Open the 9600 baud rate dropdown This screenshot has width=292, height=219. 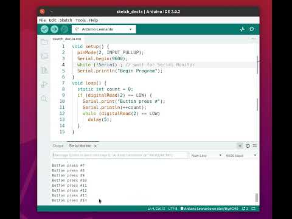[x=241, y=156]
